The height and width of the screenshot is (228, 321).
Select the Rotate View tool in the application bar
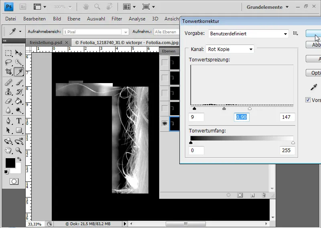109,7
